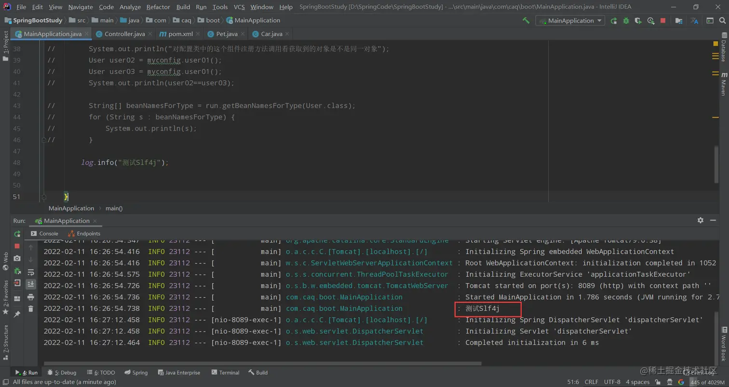Open the Database side panel button

click(724, 47)
